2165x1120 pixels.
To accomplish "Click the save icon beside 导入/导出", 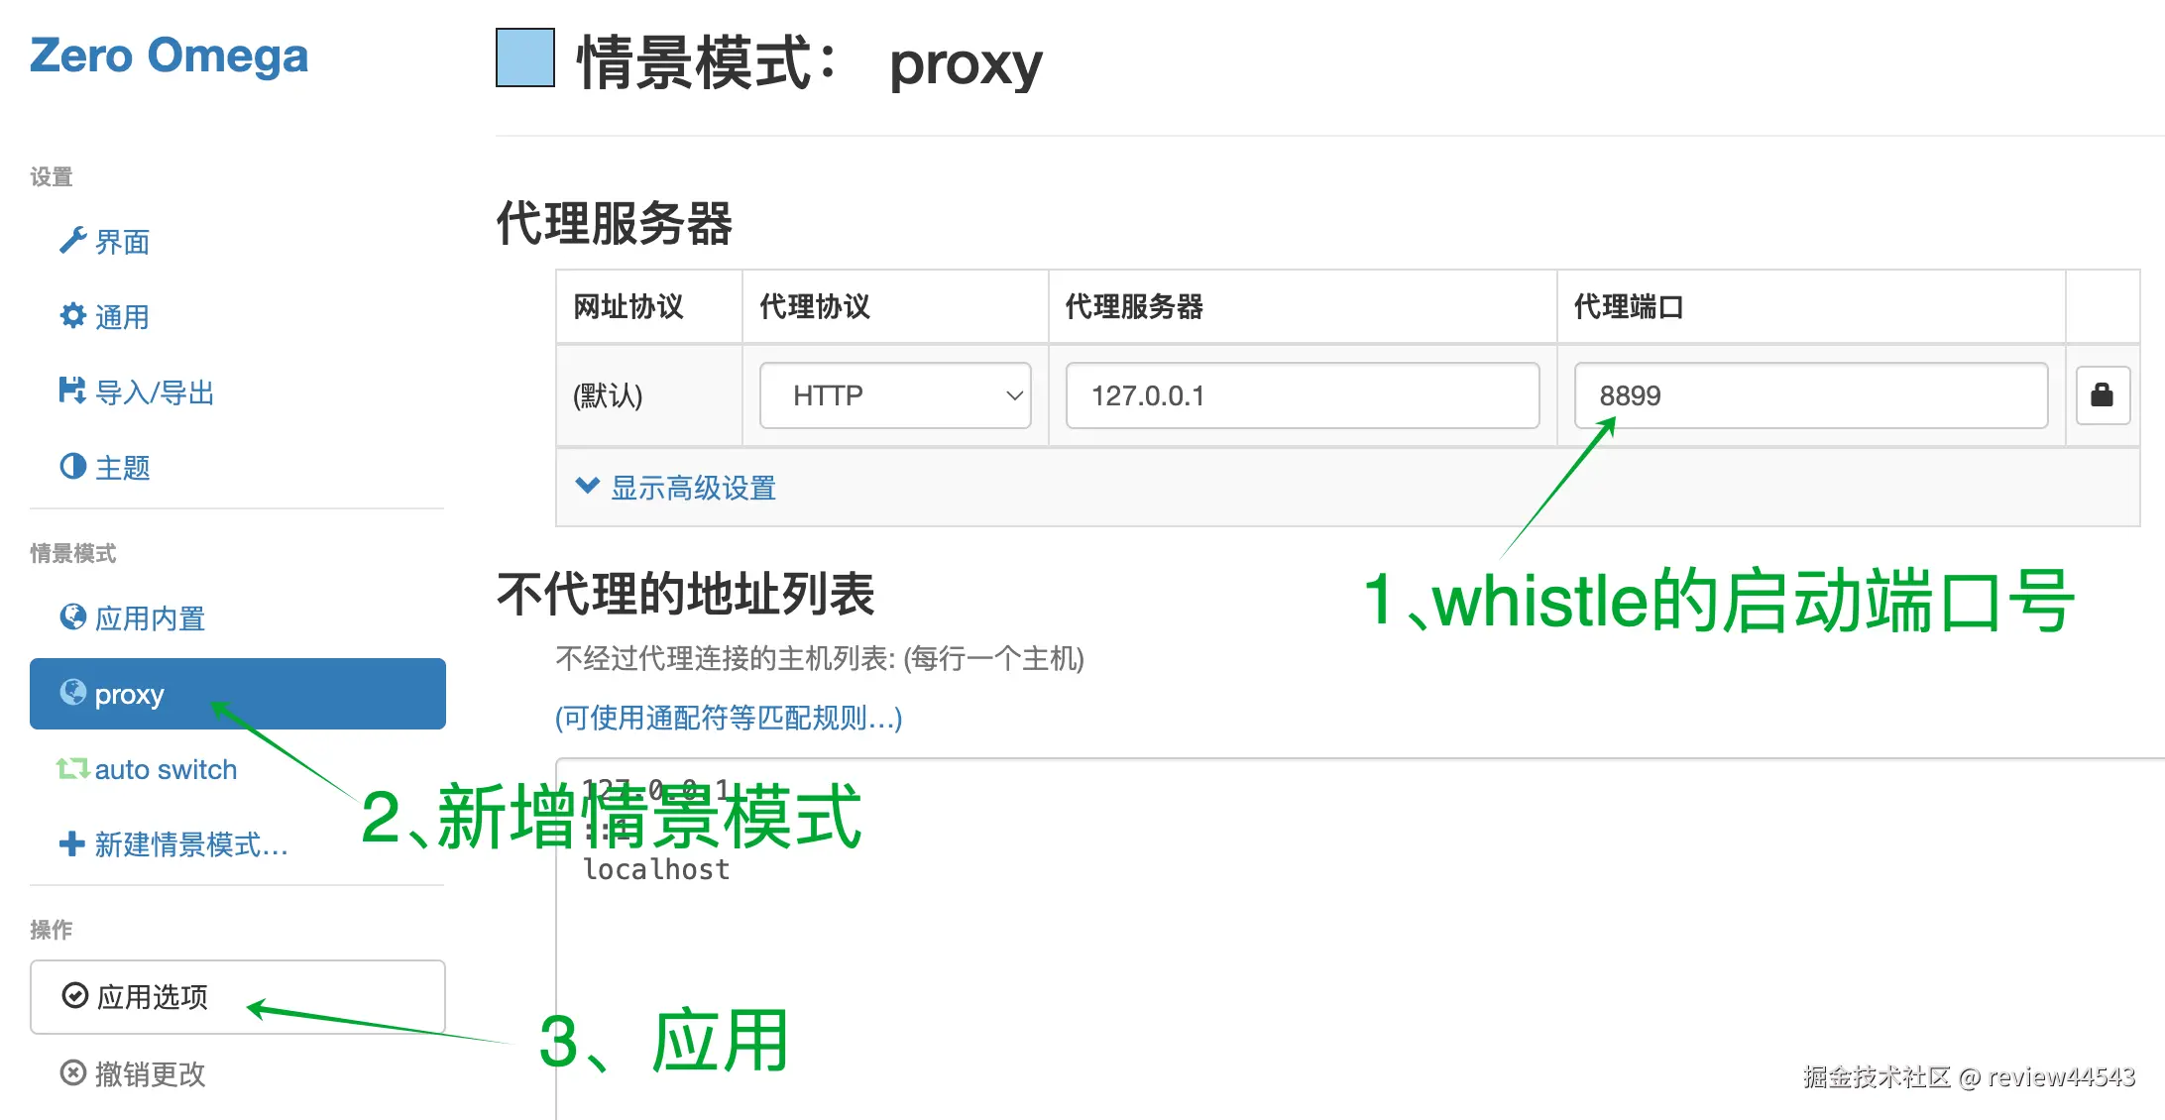I will (72, 391).
